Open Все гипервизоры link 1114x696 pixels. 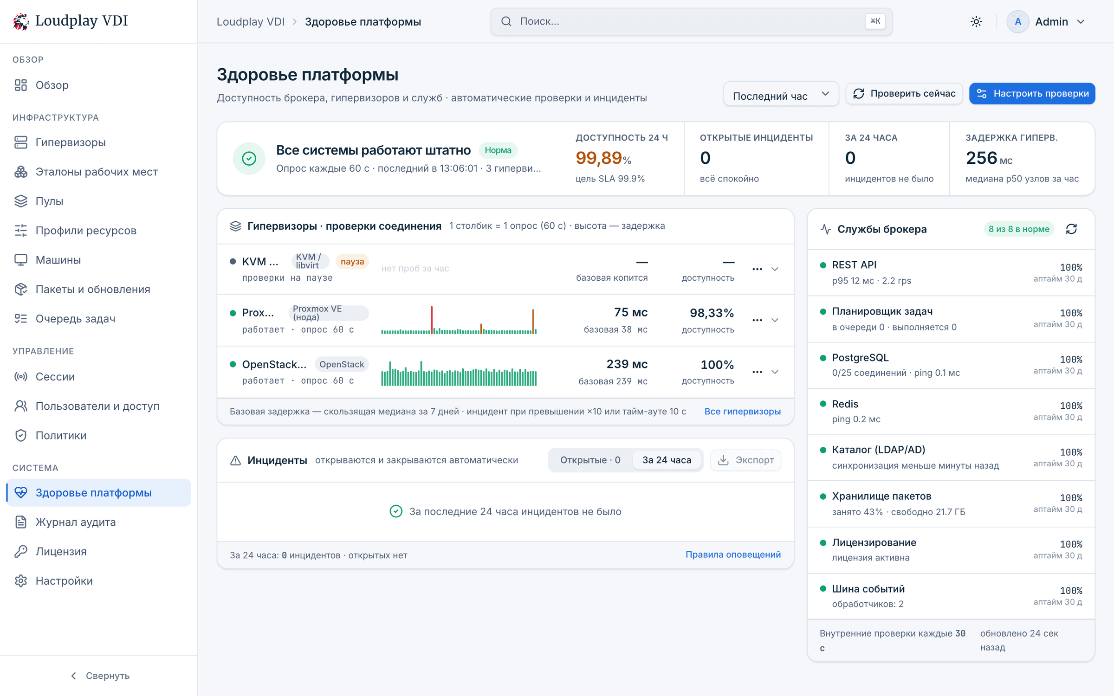[x=742, y=412]
